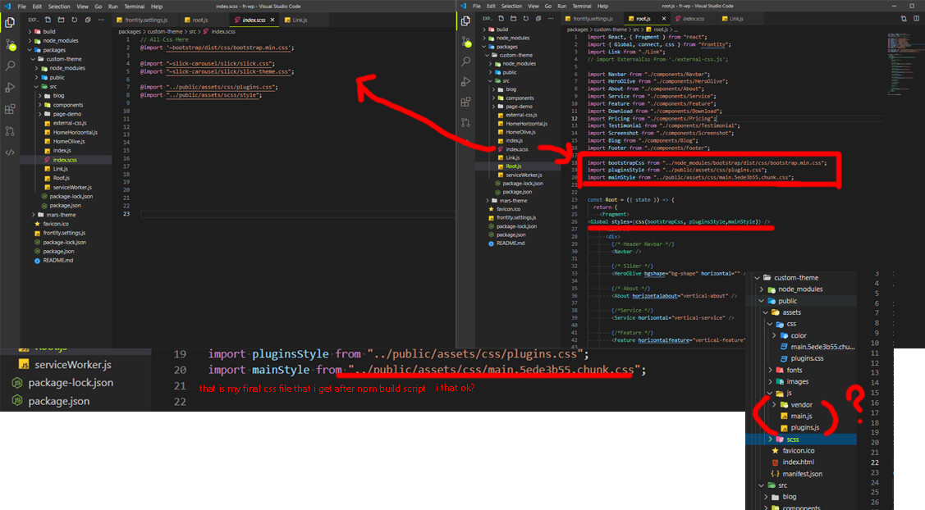Click Refresh Explorer icon in index.scss window
The image size is (925, 510).
pos(76,19)
